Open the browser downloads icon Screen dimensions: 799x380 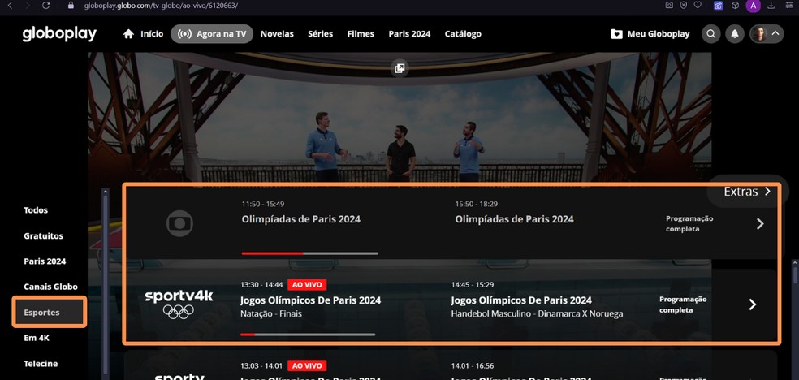[x=771, y=5]
